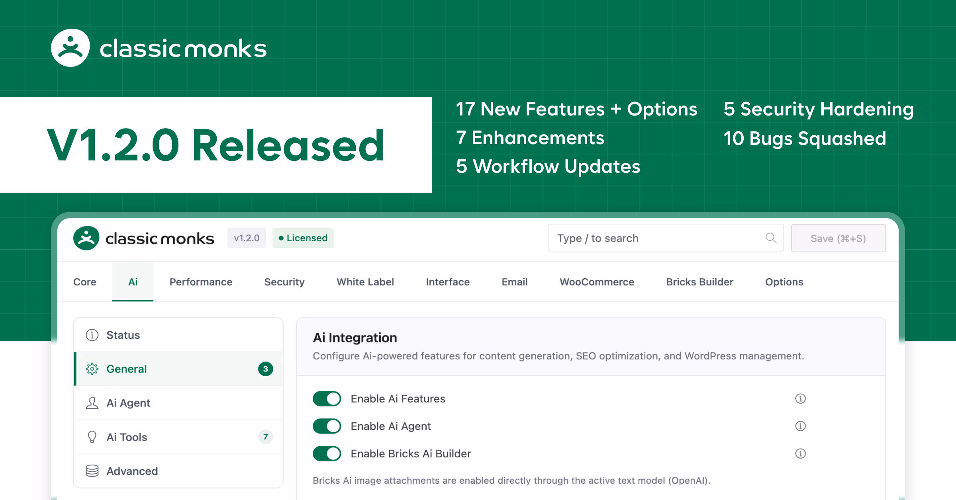Click the Ai Tools badge showing 7

(x=265, y=437)
